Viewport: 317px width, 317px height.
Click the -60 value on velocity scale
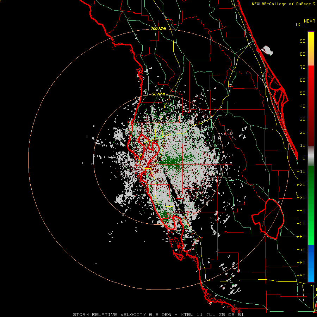click(301, 237)
